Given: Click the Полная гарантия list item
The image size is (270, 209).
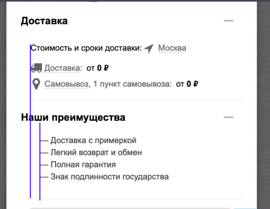Looking at the screenshot, I should pos(83,164).
